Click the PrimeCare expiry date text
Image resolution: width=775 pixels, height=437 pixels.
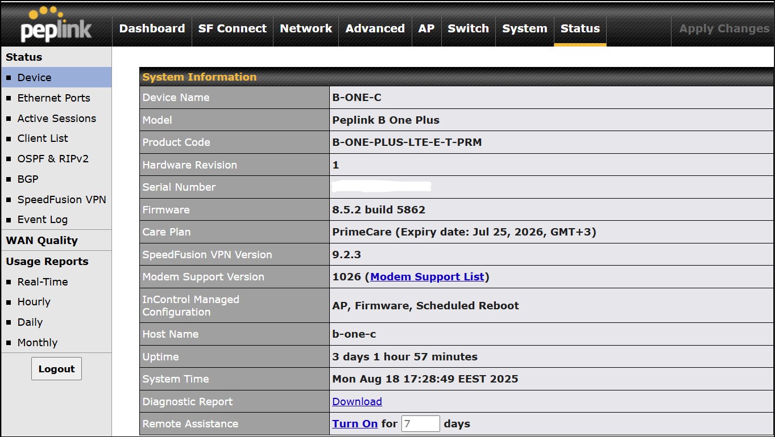(x=464, y=232)
